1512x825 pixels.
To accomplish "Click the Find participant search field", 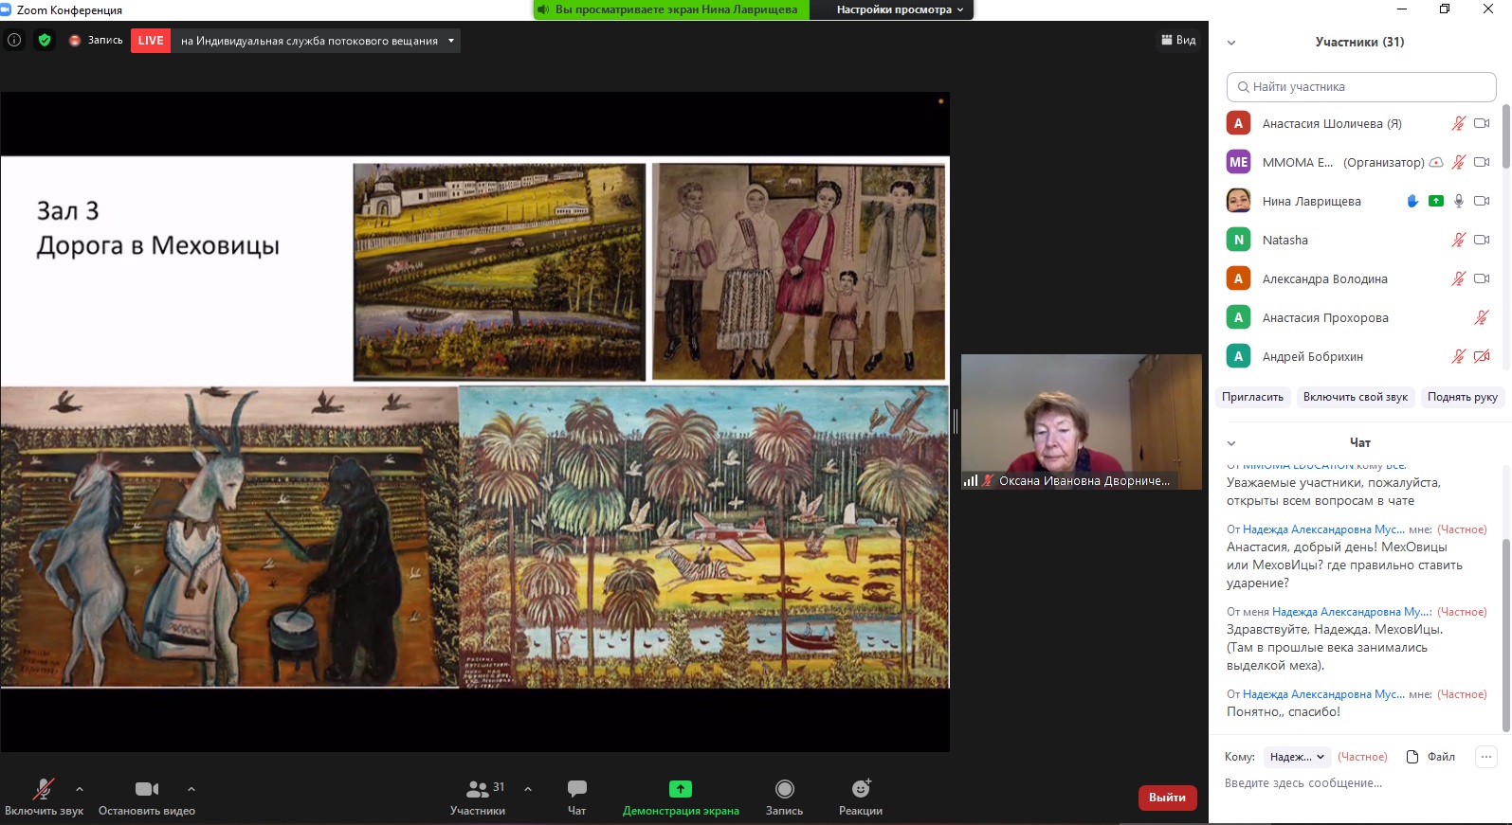I will click(1361, 87).
